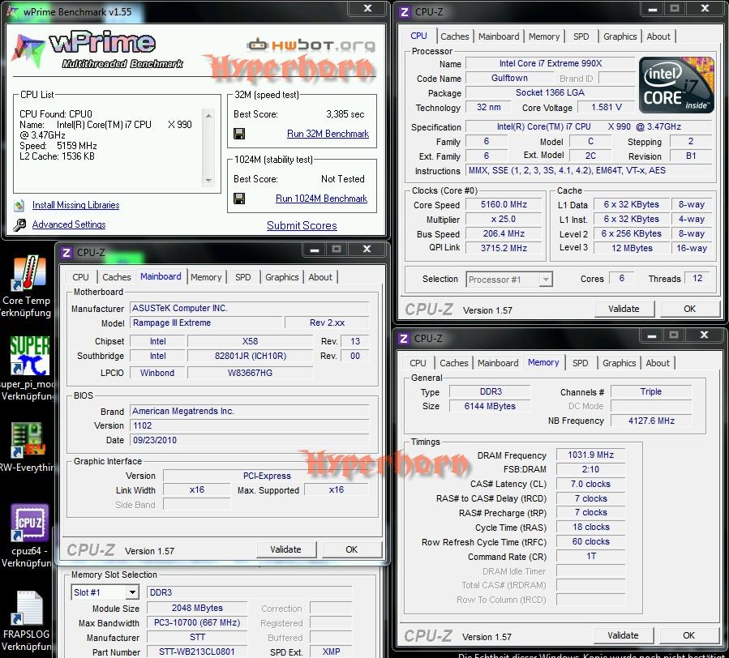The width and height of the screenshot is (729, 658).
Task: Click the hwbot.org logo
Action: 311,45
